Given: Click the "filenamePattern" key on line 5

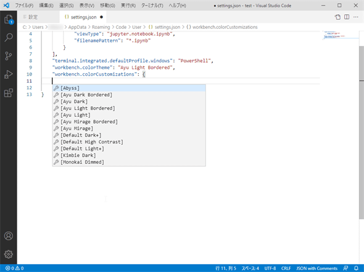Looking at the screenshot, I should [97, 41].
